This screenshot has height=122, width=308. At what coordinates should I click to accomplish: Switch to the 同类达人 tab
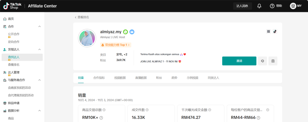[214, 78]
